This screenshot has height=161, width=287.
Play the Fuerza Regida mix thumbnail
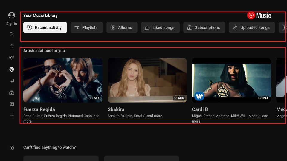(63, 80)
